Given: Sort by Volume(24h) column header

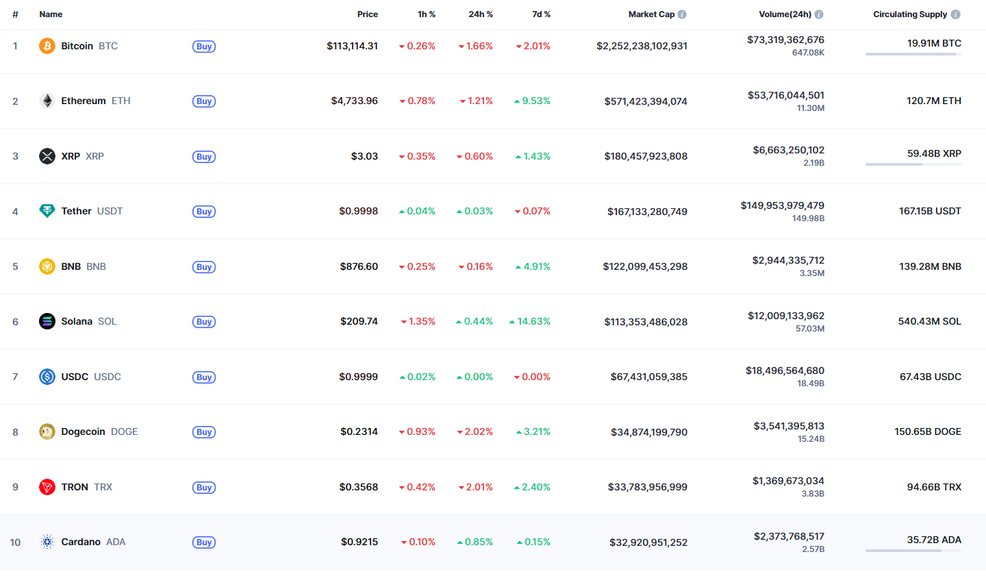Looking at the screenshot, I should [x=785, y=14].
